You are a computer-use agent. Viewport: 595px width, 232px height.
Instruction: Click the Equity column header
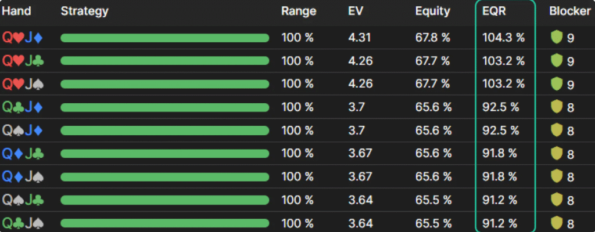pos(432,12)
